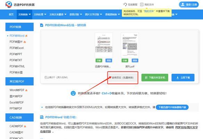Select PDF转PPT in the sidebar
Screen dimensions: 203x139
16,54
